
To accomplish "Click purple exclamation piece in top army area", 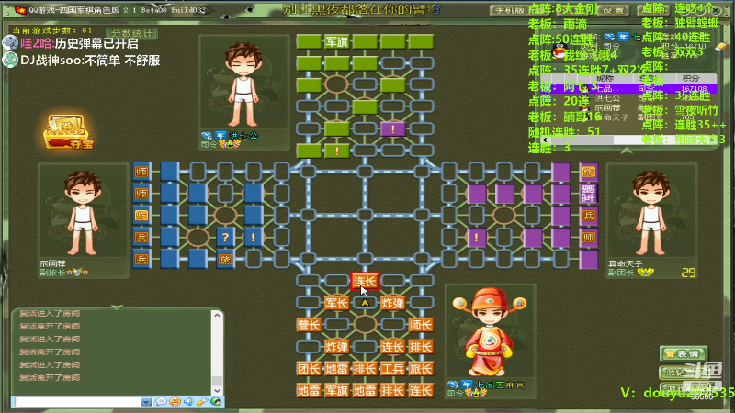I will click(x=393, y=128).
